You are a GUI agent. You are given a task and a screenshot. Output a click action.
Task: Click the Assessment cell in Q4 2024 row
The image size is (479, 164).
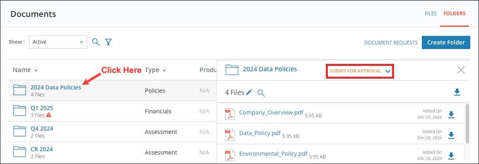tap(161, 132)
